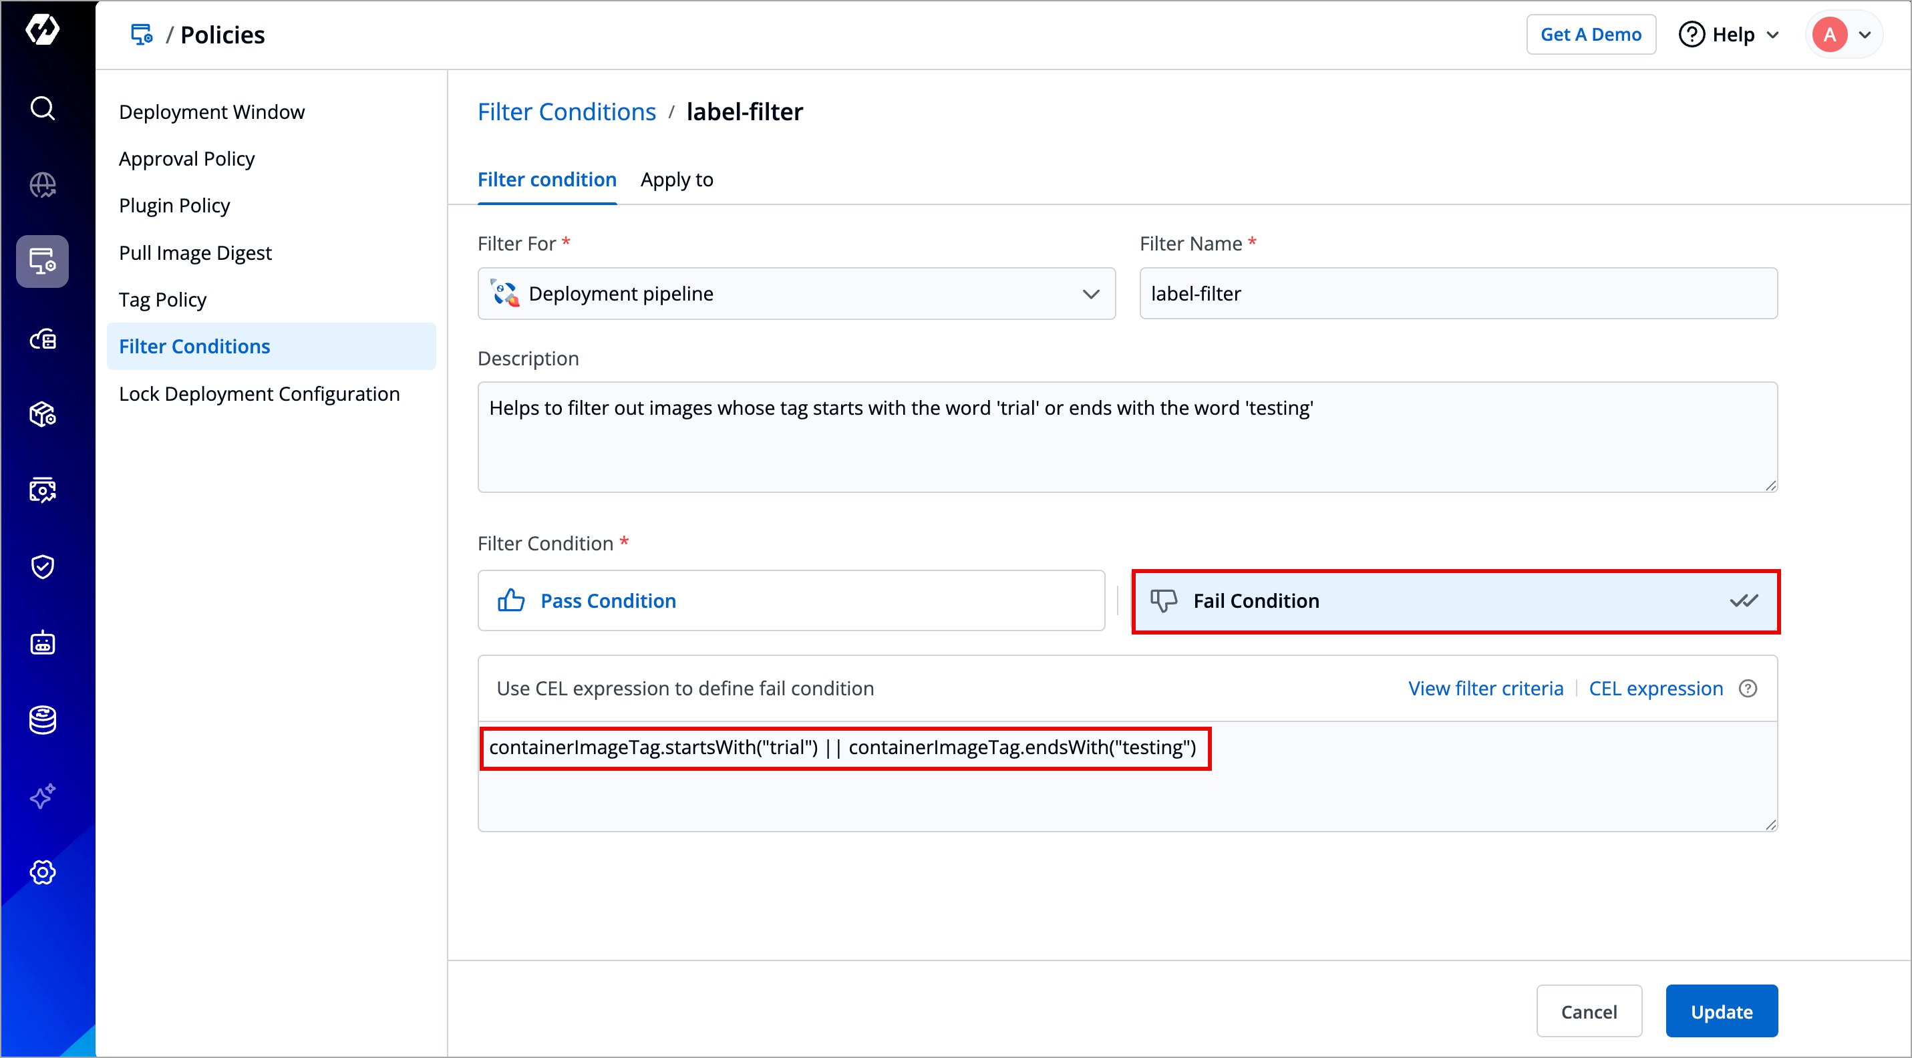Image resolution: width=1912 pixels, height=1058 pixels.
Task: Click the CEL expression help question icon
Action: click(x=1747, y=689)
